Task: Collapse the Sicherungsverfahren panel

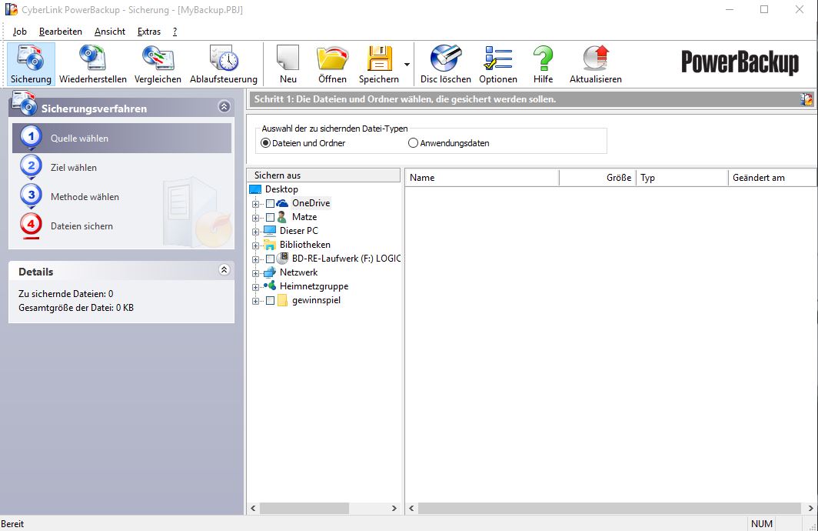Action: point(224,106)
